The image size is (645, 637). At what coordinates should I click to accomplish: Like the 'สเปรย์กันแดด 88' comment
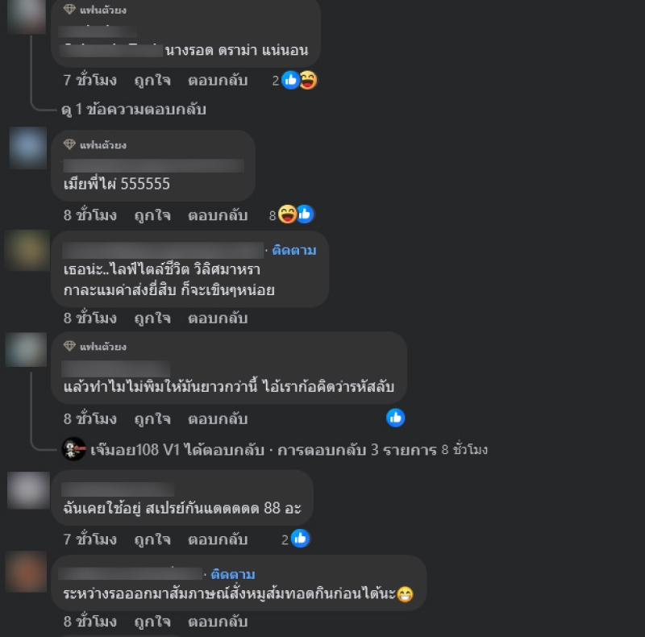pyautogui.click(x=152, y=539)
